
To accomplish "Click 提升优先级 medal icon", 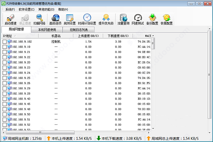I will pos(106,17).
